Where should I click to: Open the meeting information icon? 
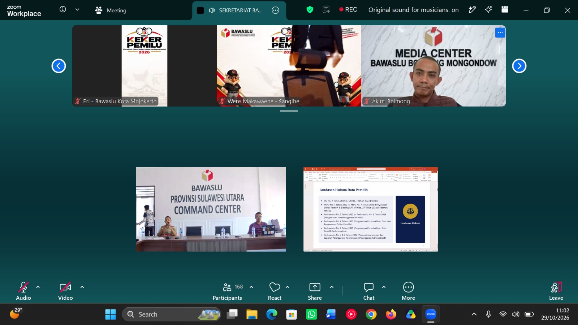click(x=63, y=9)
